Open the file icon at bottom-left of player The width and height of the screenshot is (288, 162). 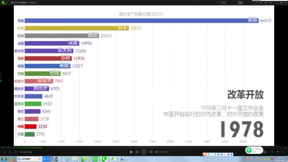[x=4, y=152]
